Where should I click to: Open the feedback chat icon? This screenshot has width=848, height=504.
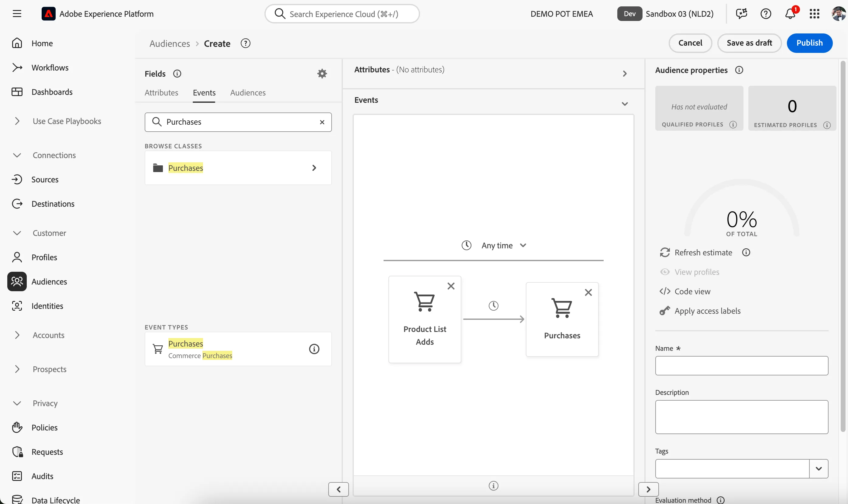[741, 14]
